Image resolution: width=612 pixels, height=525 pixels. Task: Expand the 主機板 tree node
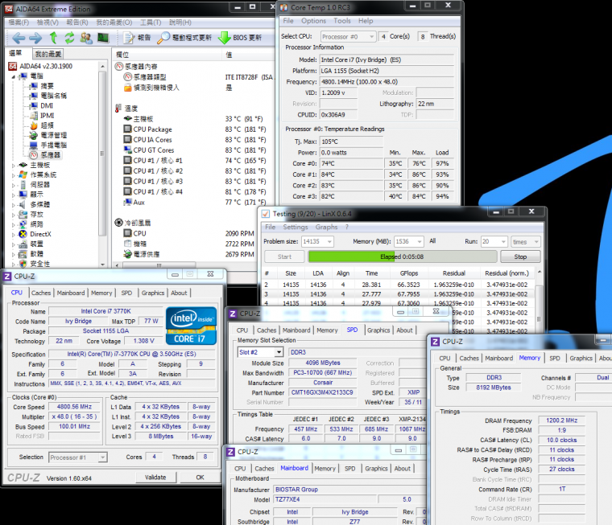[14, 165]
